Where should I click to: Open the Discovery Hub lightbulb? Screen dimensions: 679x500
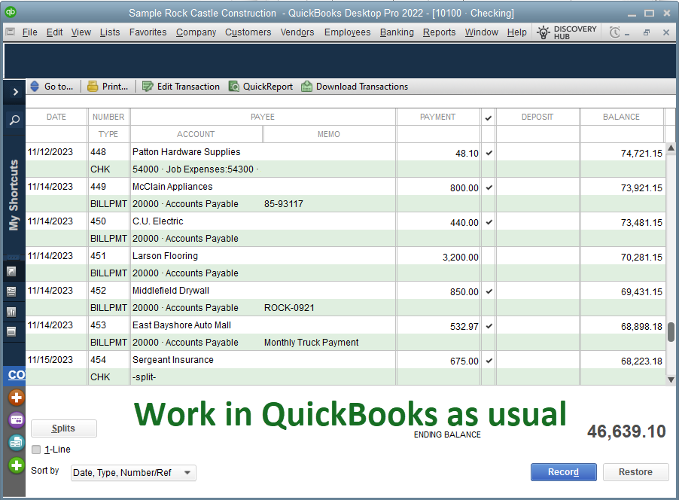pyautogui.click(x=544, y=32)
